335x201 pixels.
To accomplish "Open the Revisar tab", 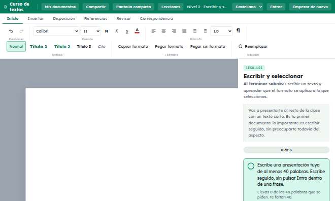I will click(x=123, y=19).
